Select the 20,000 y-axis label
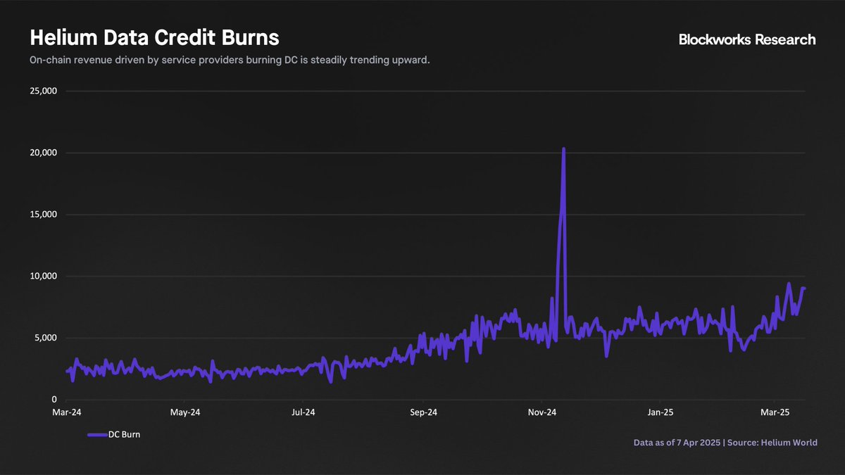Image resolution: width=845 pixels, height=475 pixels. 43,153
